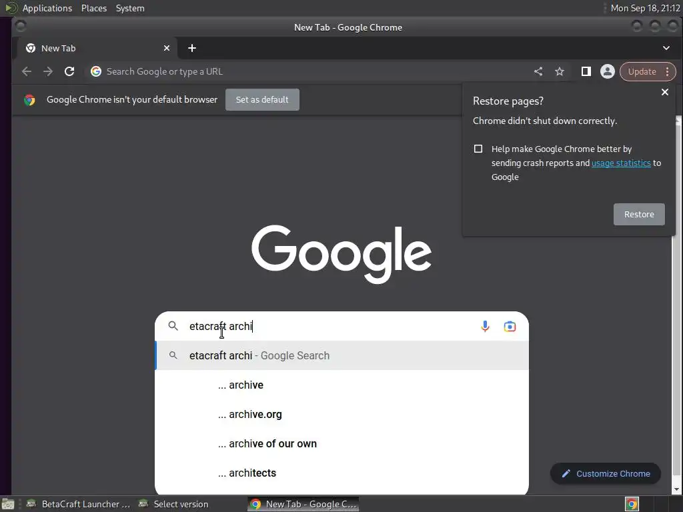Click the Chrome icon in the system tray

[632, 504]
